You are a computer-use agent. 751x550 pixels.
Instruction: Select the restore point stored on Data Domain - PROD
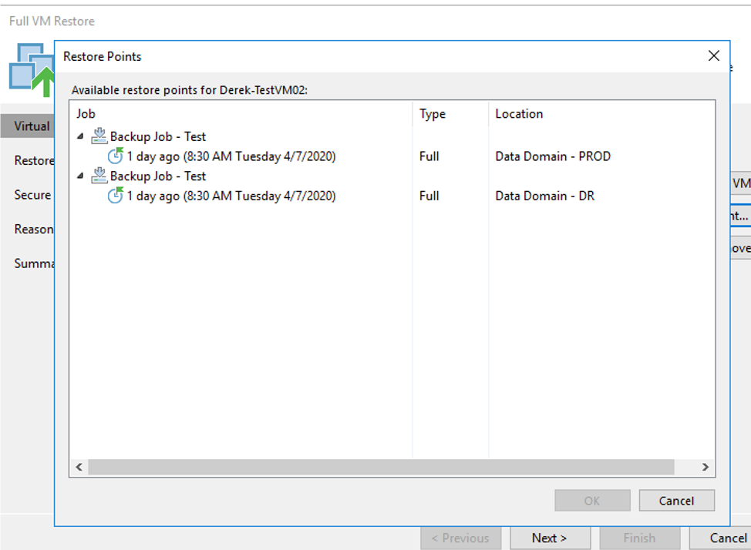[x=231, y=156]
